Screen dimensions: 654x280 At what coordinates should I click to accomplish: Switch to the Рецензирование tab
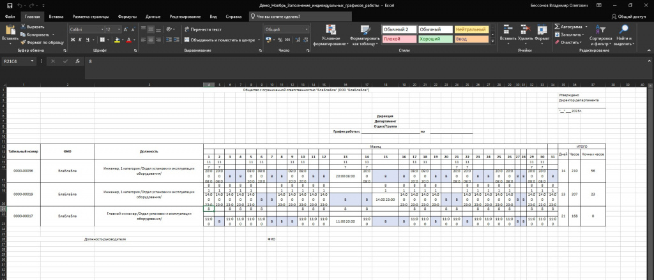tap(185, 17)
